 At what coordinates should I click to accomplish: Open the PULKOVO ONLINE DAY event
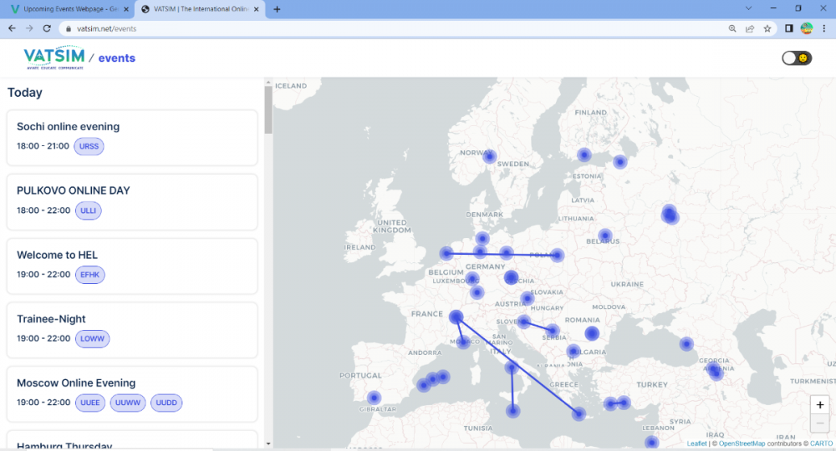pos(74,190)
